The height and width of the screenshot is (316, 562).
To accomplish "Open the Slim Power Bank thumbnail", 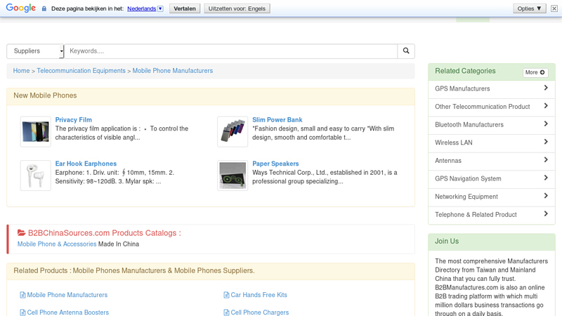I will (x=233, y=131).
